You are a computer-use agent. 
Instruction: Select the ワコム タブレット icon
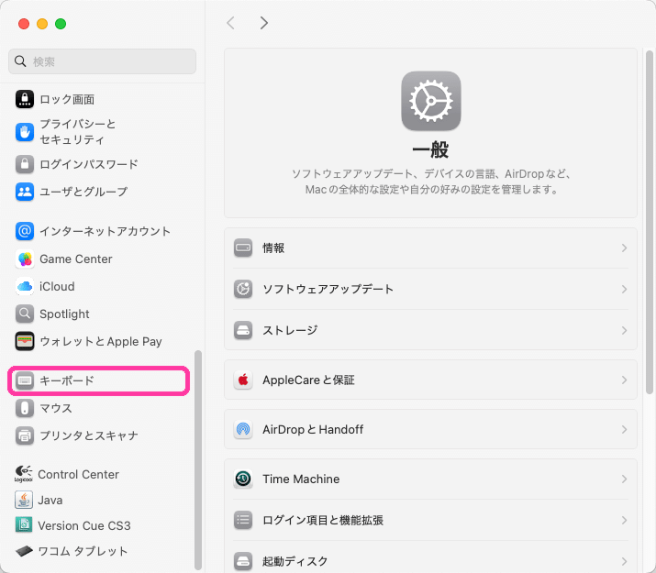(24, 551)
